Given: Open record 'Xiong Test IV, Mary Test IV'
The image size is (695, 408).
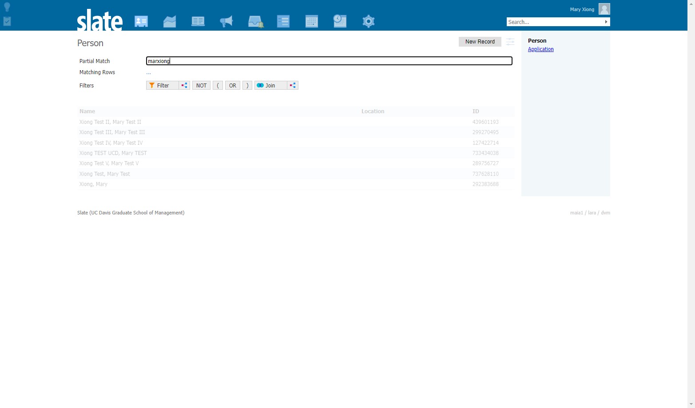Looking at the screenshot, I should click(296, 143).
